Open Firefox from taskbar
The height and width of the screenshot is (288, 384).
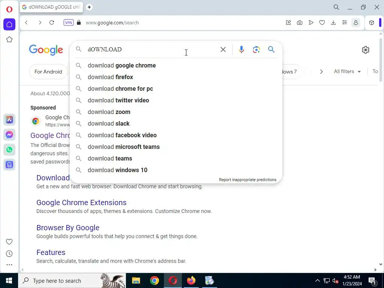(191, 280)
